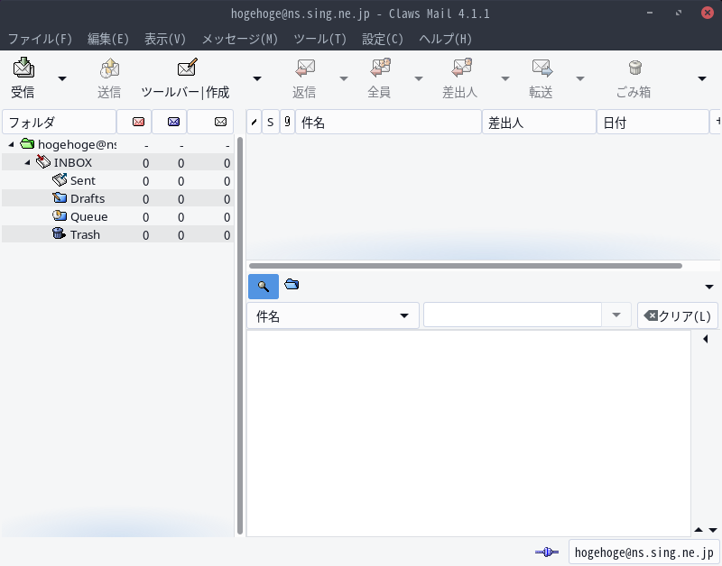Select the Queue folder
Screen dimensions: 722x566
tap(117, 216)
